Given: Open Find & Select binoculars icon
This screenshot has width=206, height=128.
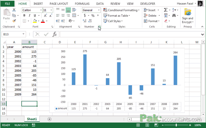Looking at the screenshot, I should [174, 15].
